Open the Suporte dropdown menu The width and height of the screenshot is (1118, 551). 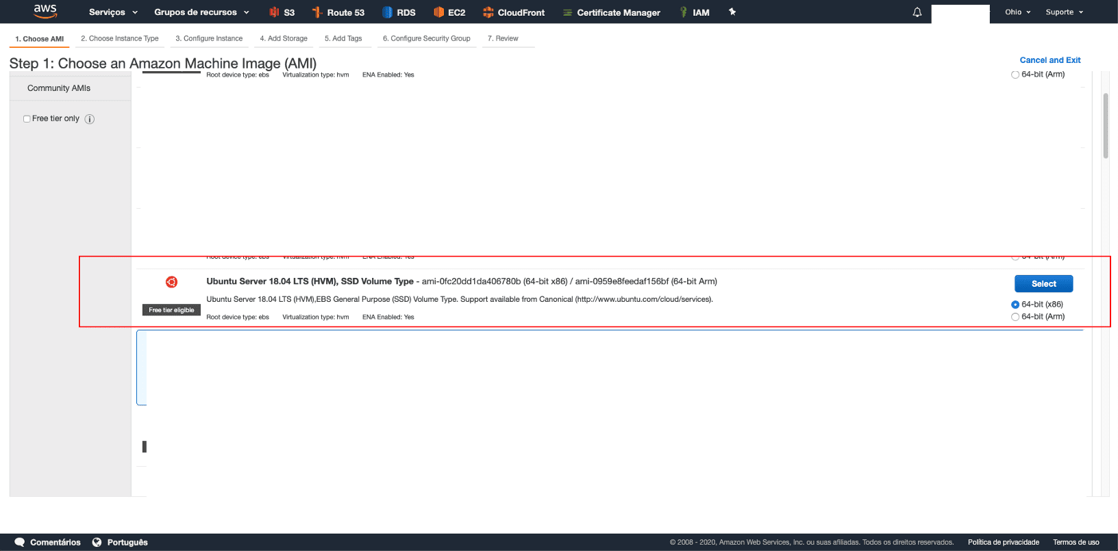click(1064, 12)
